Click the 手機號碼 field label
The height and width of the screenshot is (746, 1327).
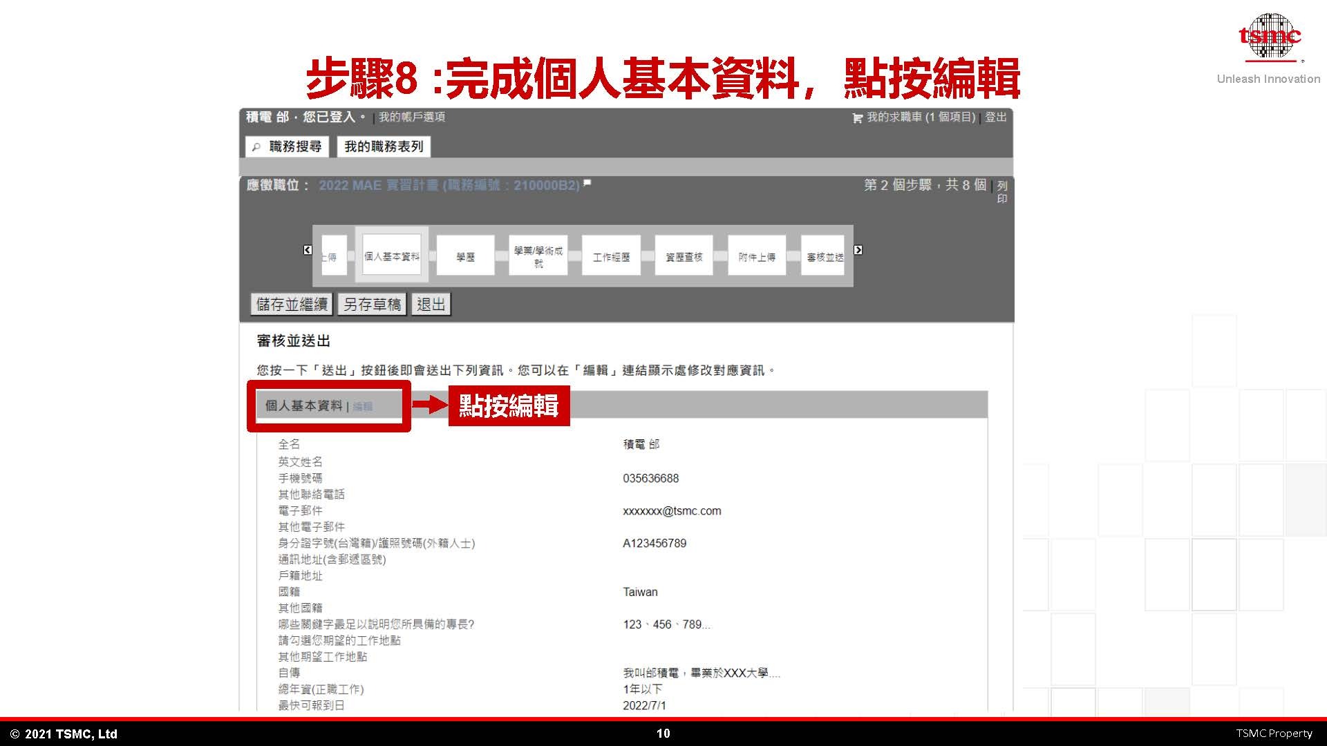pyautogui.click(x=300, y=478)
